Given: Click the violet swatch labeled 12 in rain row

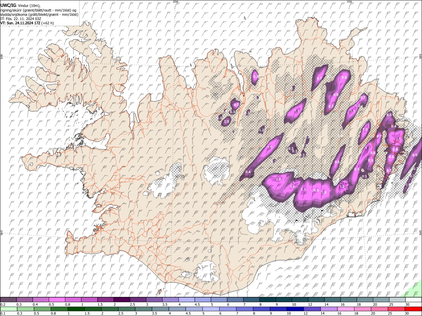Looking at the screenshot, I should point(312,309).
